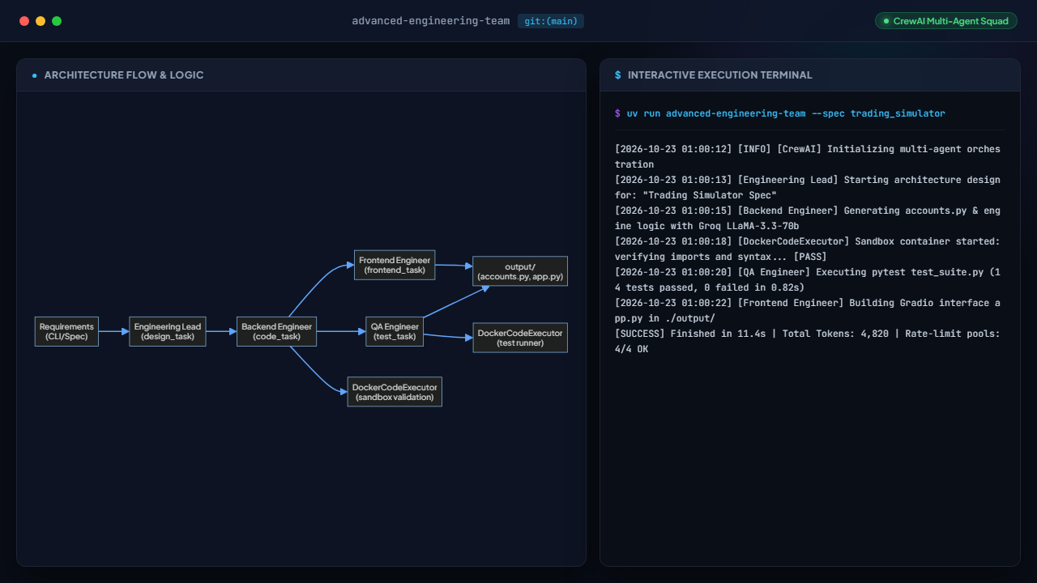Click the uv run command line in terminal
Screen dimensions: 1037x583
(x=780, y=113)
